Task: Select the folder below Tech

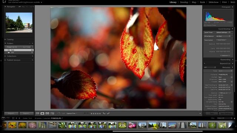Action: (x=19, y=52)
